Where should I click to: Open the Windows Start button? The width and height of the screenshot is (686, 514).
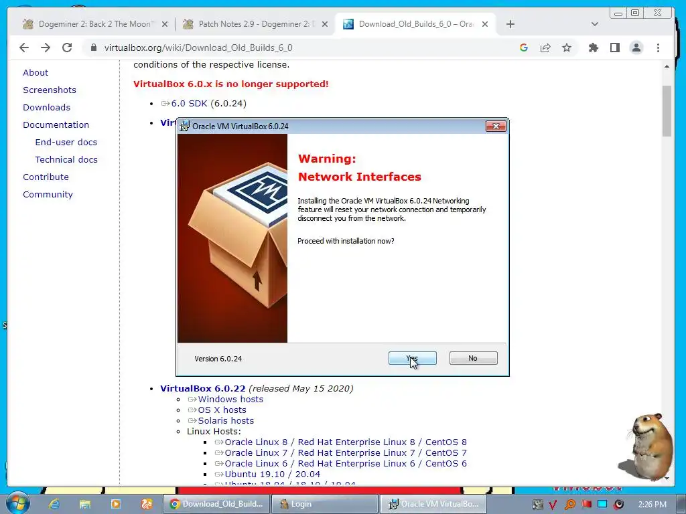(17, 503)
